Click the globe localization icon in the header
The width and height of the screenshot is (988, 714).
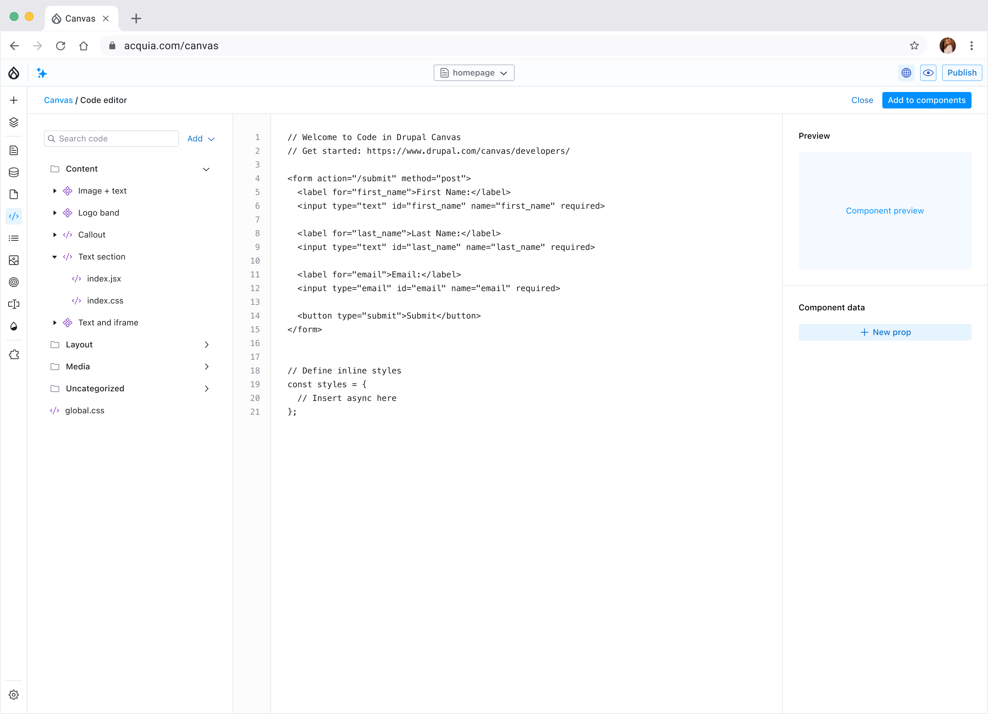point(906,72)
